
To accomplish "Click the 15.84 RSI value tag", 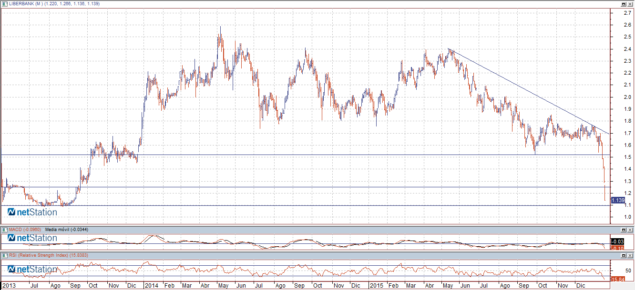I will [618, 279].
